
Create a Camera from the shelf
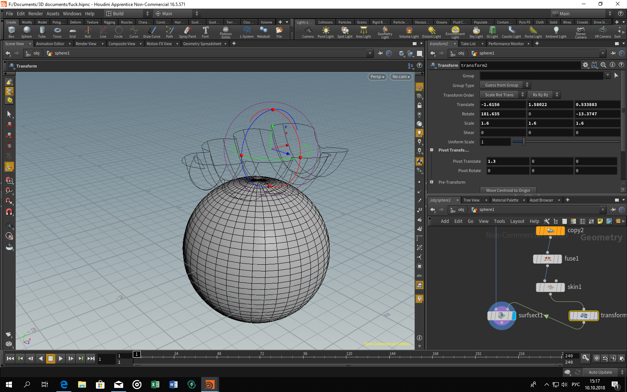point(308,32)
